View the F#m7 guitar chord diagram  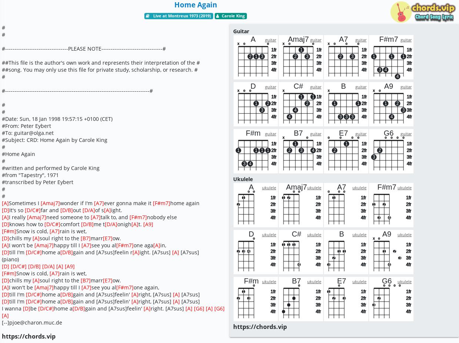click(391, 57)
